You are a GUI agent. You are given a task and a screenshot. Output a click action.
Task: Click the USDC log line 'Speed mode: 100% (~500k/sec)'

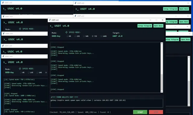[x=22, y=96]
